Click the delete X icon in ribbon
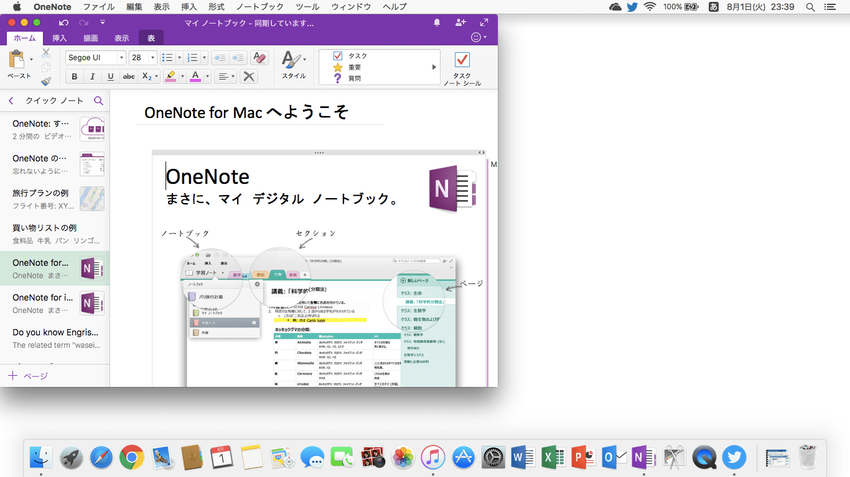This screenshot has height=477, width=850. (248, 76)
